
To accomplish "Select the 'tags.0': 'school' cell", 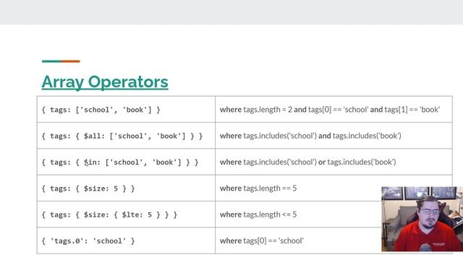I will pyautogui.click(x=126, y=240).
